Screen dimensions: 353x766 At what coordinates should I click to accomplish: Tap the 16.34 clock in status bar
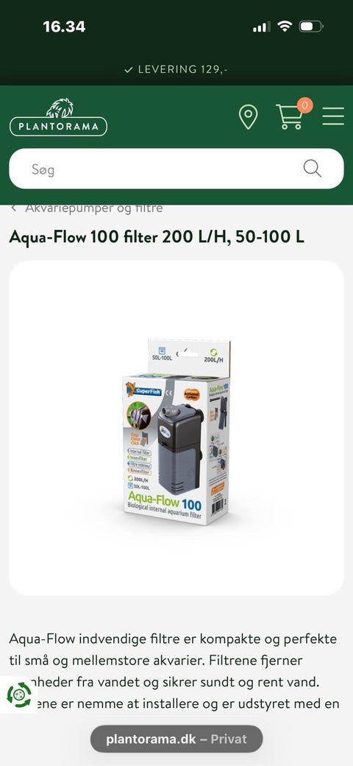[64, 27]
